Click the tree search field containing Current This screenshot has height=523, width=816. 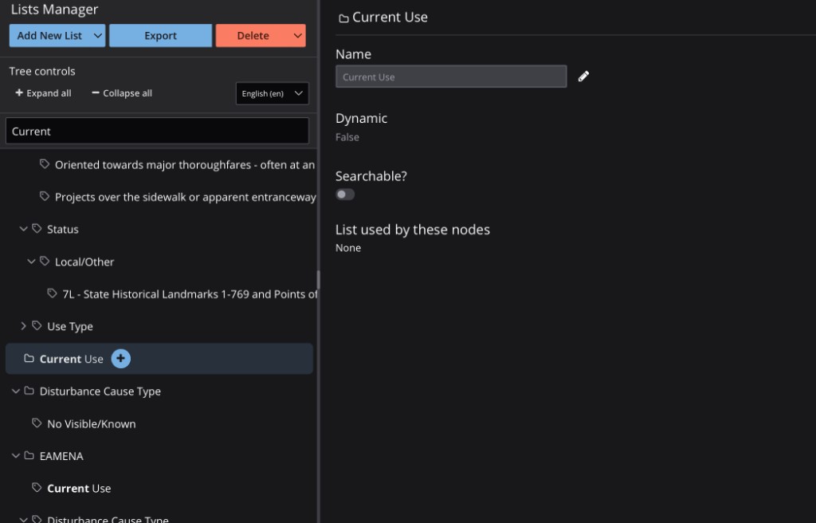coord(157,131)
